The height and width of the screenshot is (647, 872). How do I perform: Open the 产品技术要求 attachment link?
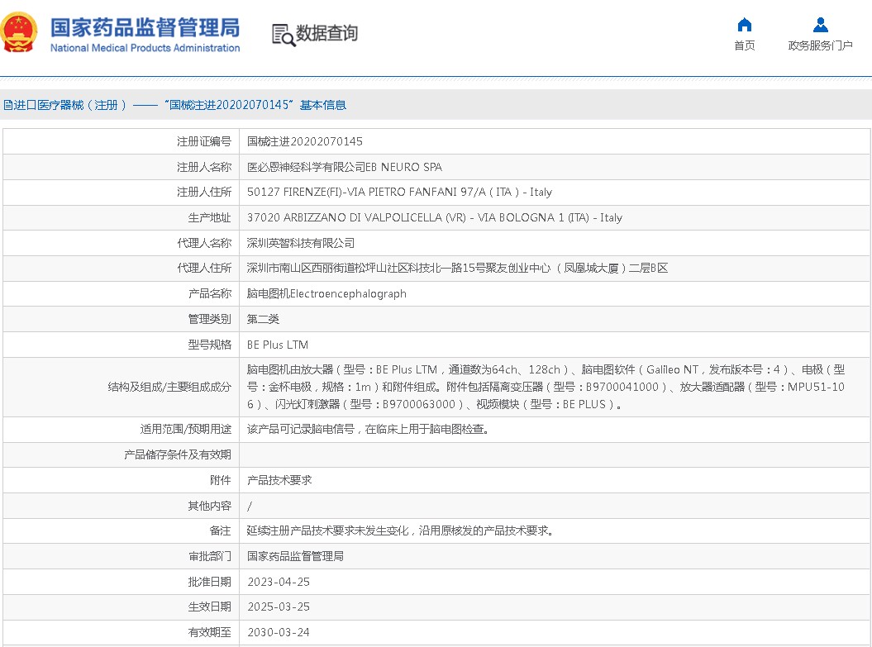pos(279,480)
